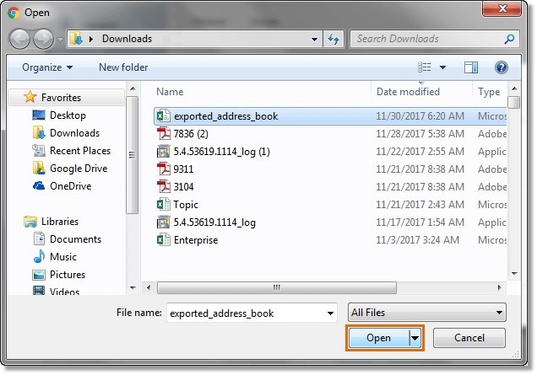This screenshot has width=537, height=375.
Task: Sort by the Date modified column header
Action: [408, 92]
